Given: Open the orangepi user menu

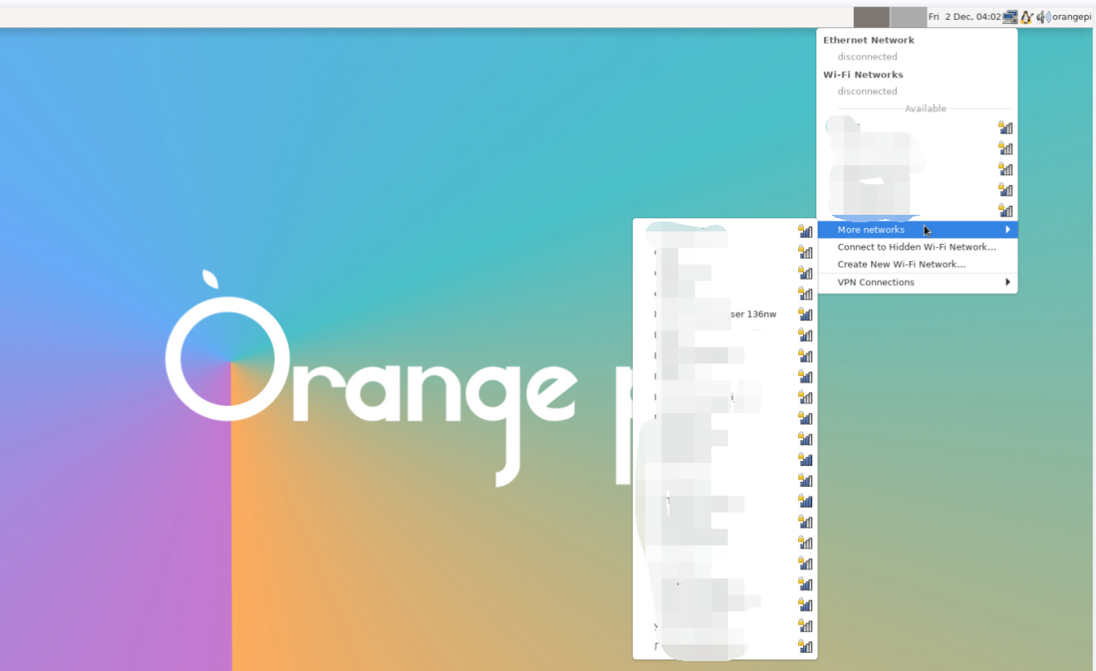Looking at the screenshot, I should click(1072, 17).
